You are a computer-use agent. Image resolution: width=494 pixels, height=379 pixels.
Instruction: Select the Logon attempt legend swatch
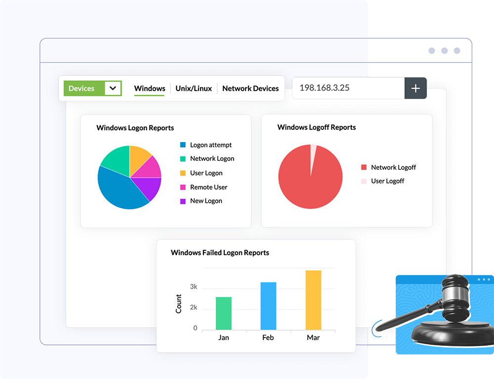pyautogui.click(x=183, y=145)
